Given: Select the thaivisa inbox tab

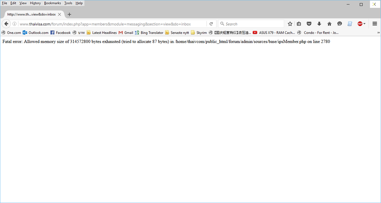Looking at the screenshot, I should (x=32, y=14).
